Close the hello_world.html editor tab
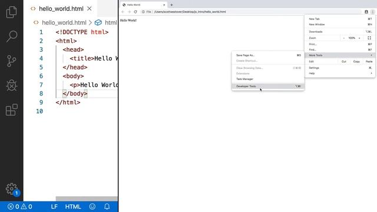Image resolution: width=377 pixels, height=212 pixels. coord(90,9)
